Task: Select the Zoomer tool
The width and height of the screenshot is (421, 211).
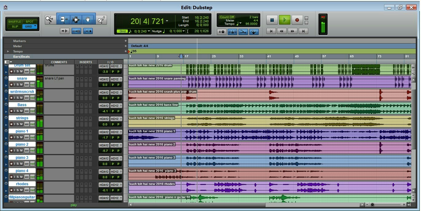Action: coord(49,20)
